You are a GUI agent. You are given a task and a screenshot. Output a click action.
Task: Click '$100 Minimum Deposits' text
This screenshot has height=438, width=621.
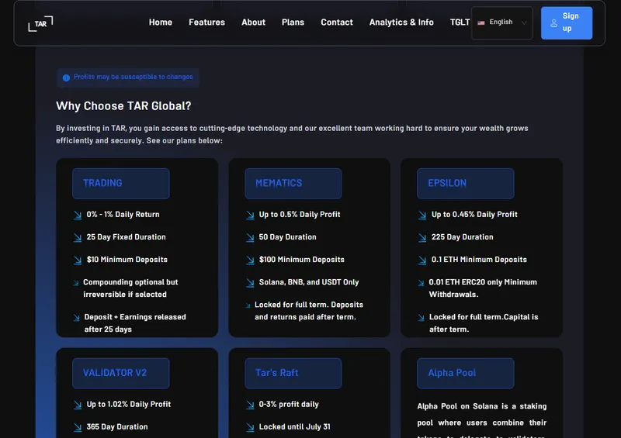tap(301, 260)
